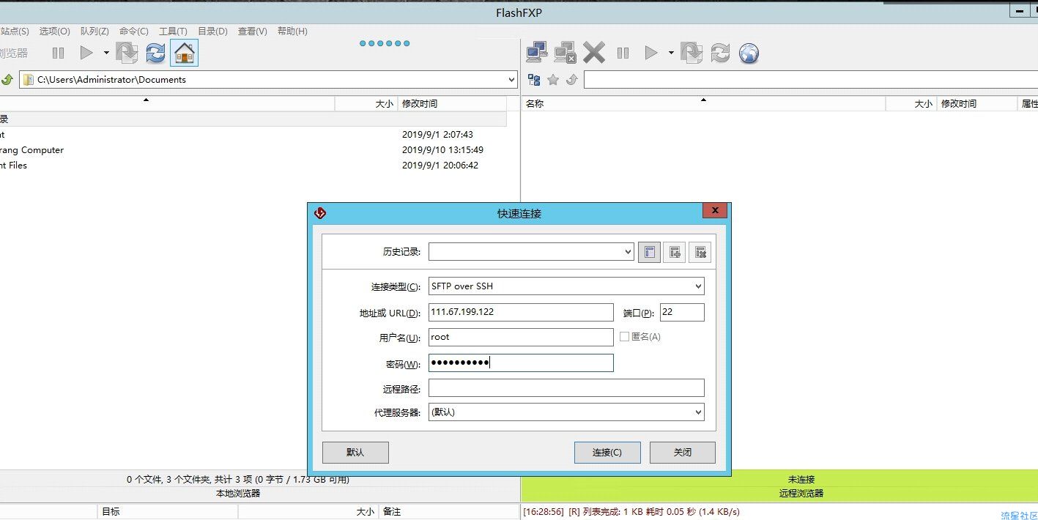Image resolution: width=1038 pixels, height=520 pixels.
Task: Click the 默认 button in dialog
Action: tap(355, 453)
